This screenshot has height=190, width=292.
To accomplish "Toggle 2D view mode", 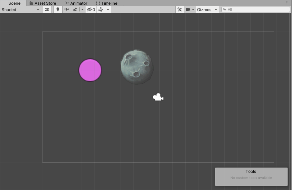I will click(47, 9).
